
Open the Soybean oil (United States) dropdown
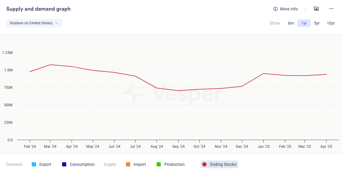click(x=31, y=23)
